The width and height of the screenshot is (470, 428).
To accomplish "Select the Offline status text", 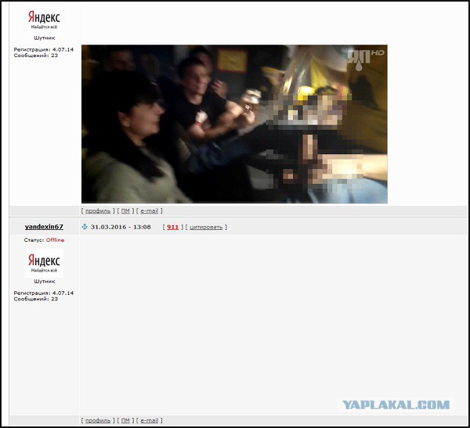I will [55, 240].
